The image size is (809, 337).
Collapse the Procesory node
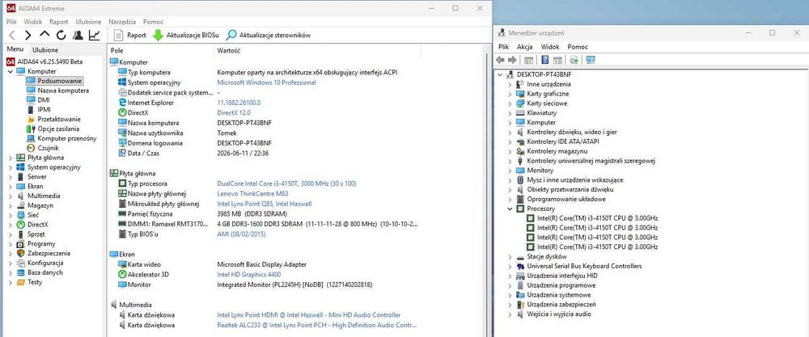(x=510, y=209)
